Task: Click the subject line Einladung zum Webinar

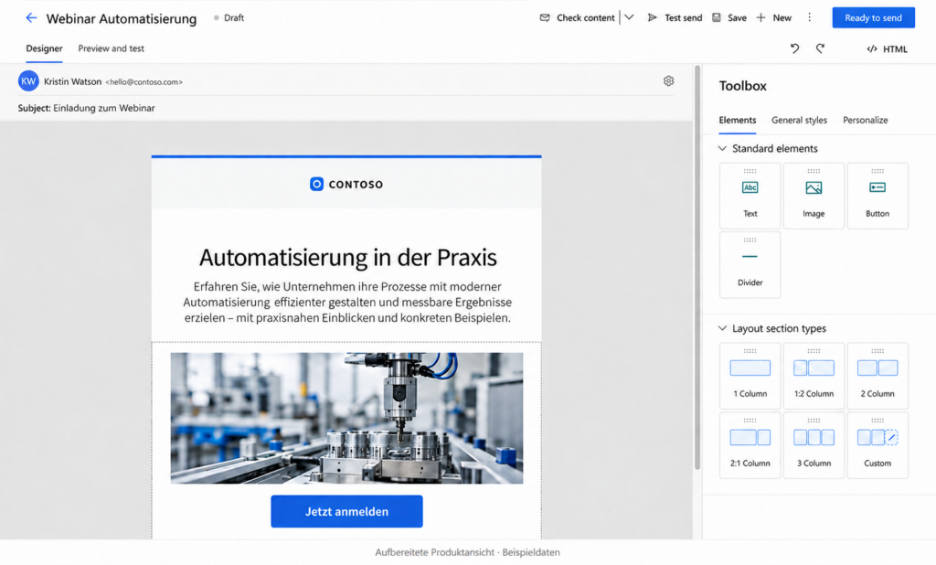Action: pyautogui.click(x=104, y=108)
